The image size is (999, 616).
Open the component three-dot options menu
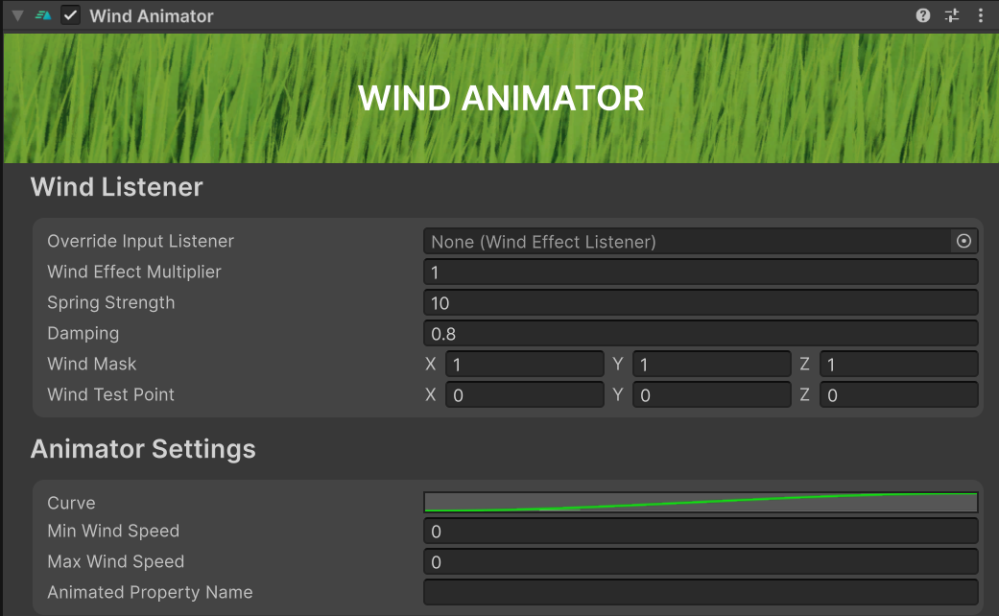tap(980, 15)
